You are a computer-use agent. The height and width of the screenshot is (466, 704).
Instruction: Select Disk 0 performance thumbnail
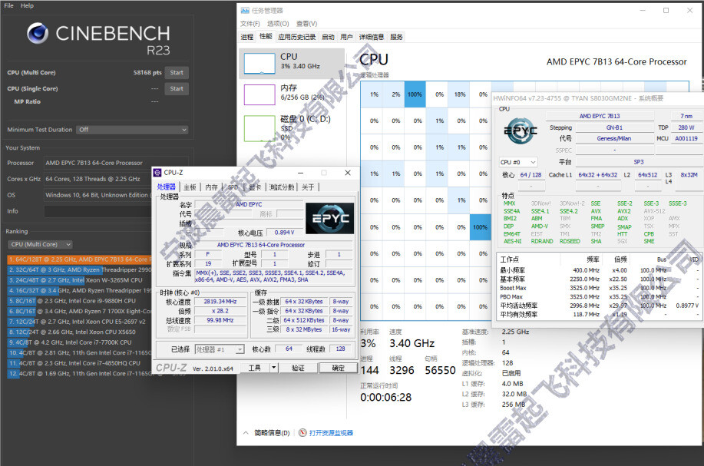click(x=259, y=128)
